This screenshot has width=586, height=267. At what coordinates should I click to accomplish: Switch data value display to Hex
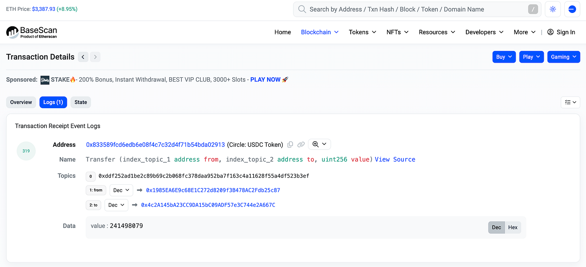click(x=513, y=227)
